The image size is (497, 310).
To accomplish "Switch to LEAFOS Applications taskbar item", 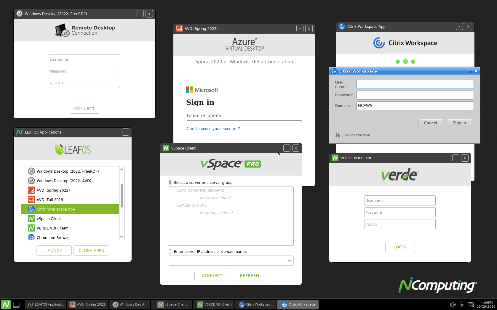I will [x=46, y=304].
